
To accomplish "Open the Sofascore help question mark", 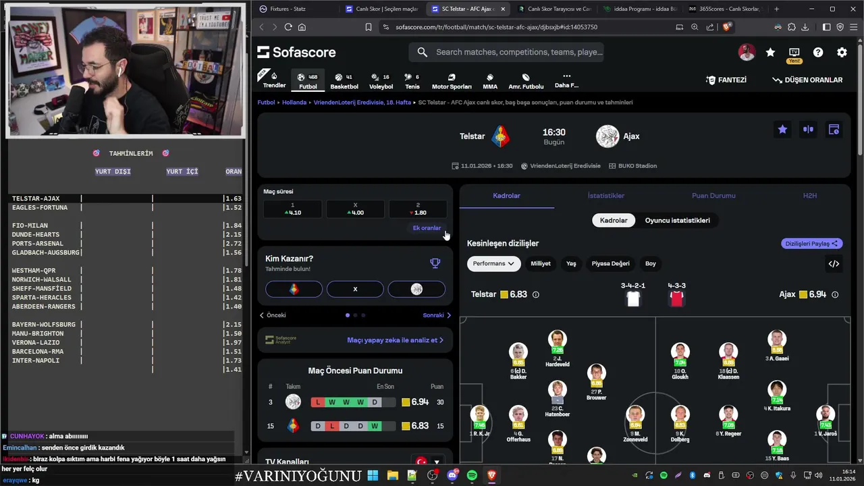I will click(x=818, y=52).
